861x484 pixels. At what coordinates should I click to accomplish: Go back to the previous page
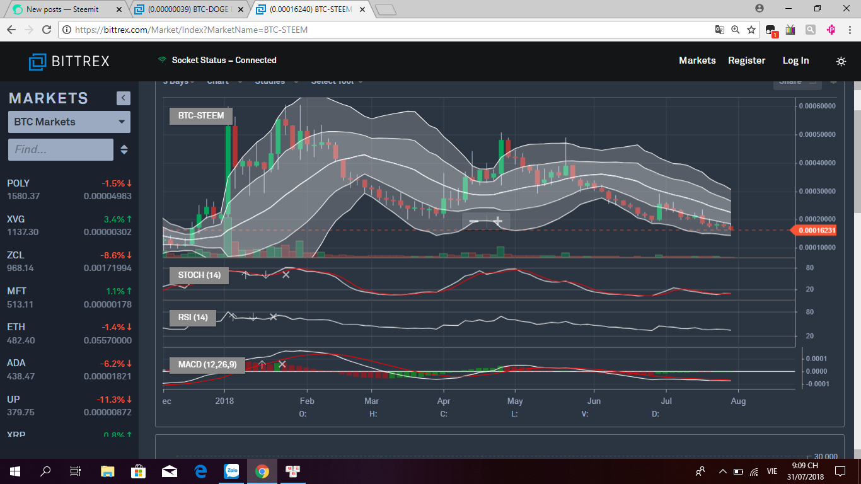pyautogui.click(x=11, y=30)
